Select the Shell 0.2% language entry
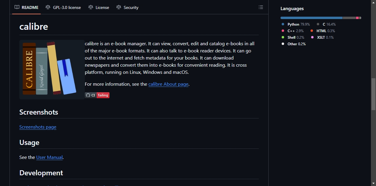376x186 pixels. [293, 37]
